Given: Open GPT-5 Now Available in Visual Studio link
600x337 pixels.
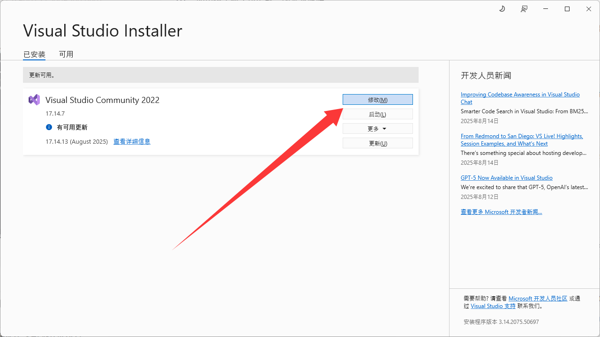Looking at the screenshot, I should pos(507,178).
